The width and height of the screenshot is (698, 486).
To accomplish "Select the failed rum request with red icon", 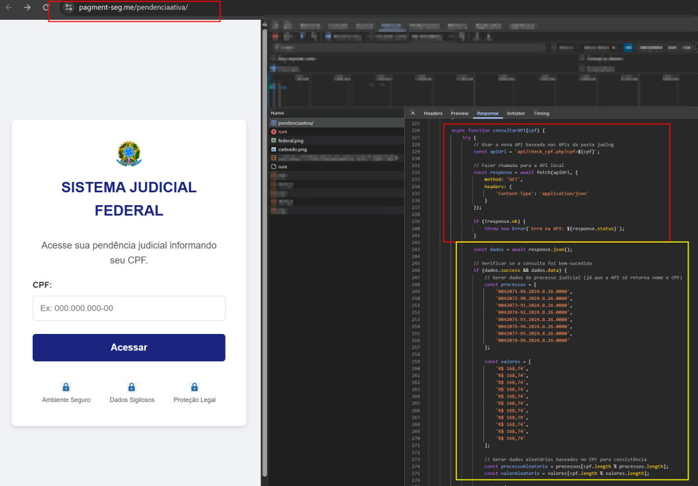I will pos(282,132).
